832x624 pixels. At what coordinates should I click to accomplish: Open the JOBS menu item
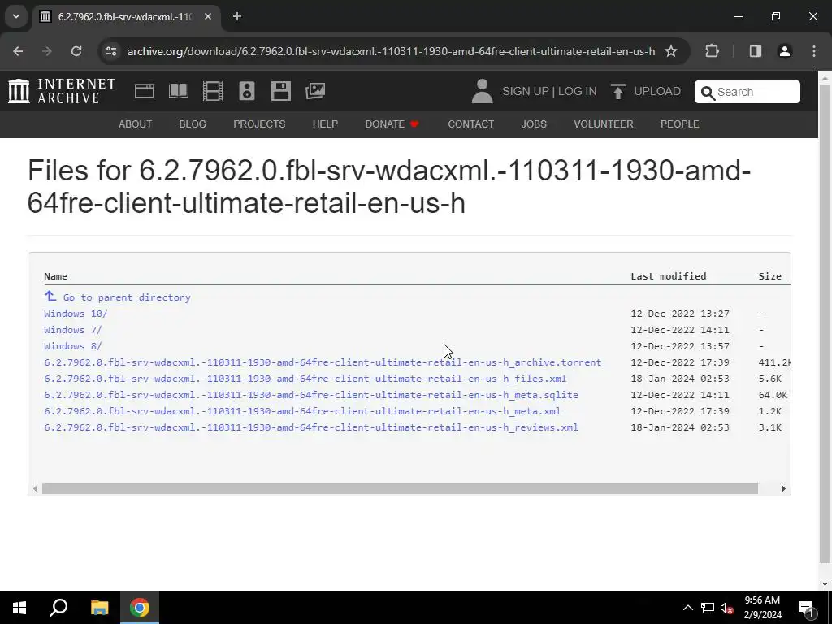[x=534, y=124]
